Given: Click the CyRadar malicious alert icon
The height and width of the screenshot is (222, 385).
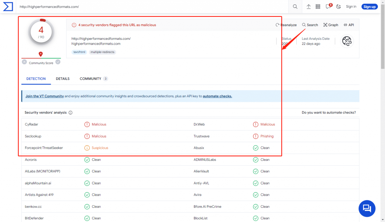Looking at the screenshot, I should coord(87,124).
